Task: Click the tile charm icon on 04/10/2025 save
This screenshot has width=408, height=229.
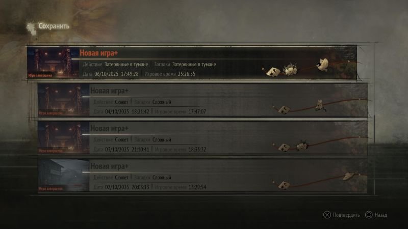Action: pos(284,109)
